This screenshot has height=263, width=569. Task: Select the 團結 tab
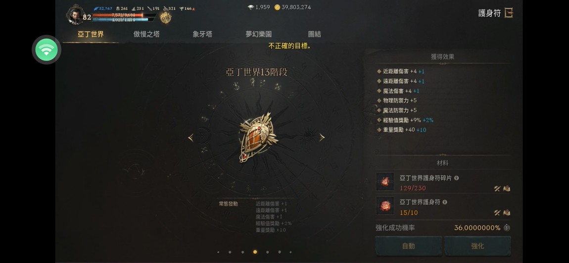(x=315, y=35)
